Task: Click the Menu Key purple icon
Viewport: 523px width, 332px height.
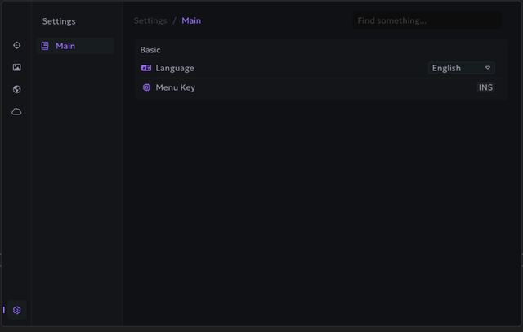Action: 146,87
